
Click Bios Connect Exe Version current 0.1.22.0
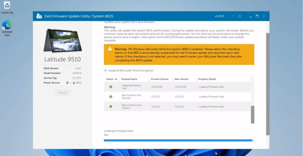155,107
